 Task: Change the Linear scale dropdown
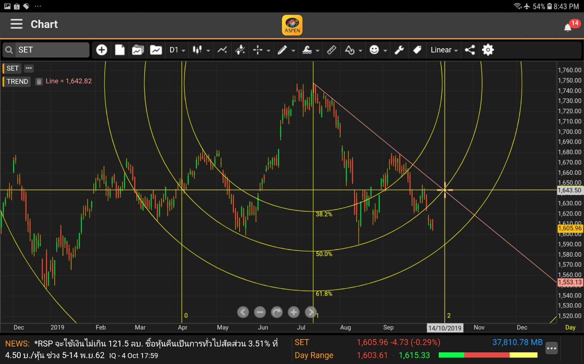(444, 50)
